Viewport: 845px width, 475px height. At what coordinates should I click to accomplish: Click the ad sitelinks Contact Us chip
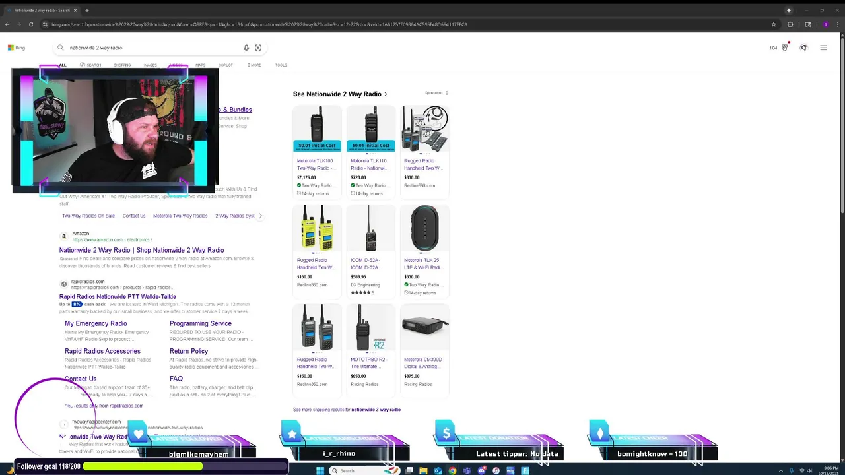134,216
